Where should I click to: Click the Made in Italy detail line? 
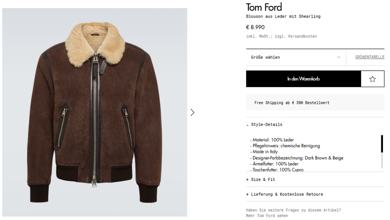click(265, 152)
